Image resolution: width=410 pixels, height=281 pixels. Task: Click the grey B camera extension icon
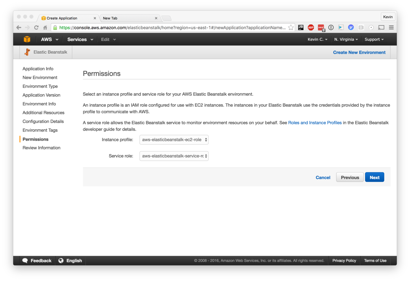pos(361,27)
